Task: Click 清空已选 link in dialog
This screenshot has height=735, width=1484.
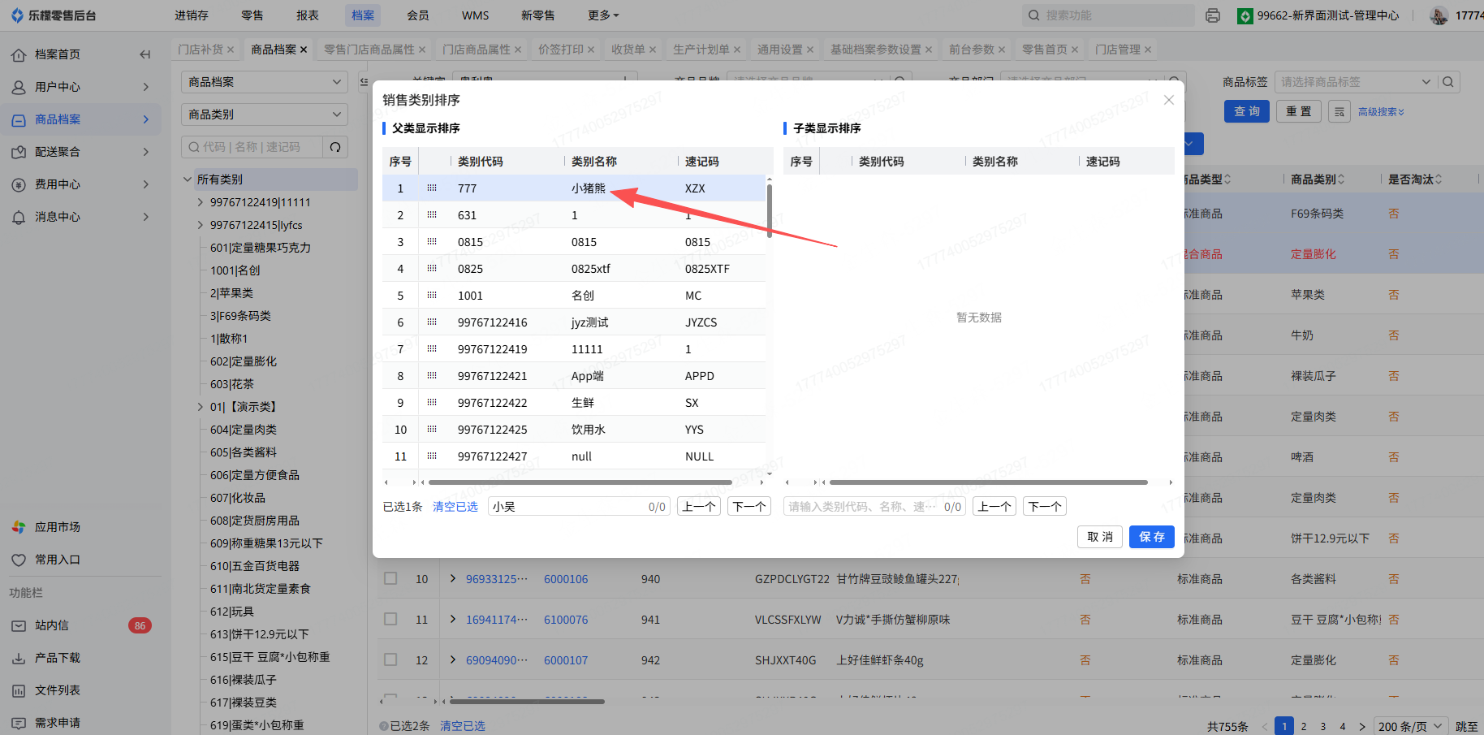Action: tap(455, 507)
